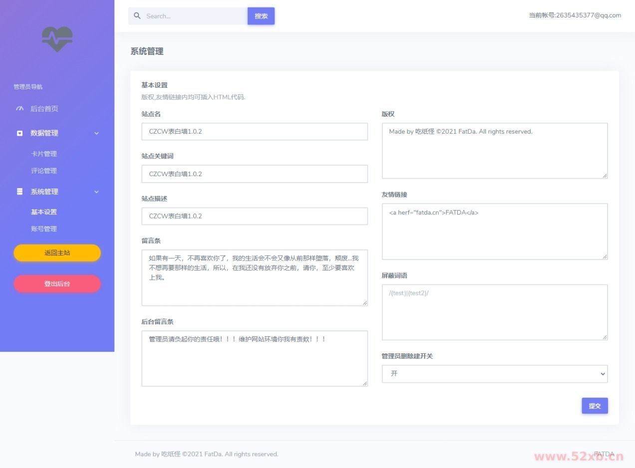This screenshot has width=635, height=468.
Task: Submit the form with 提交 button
Action: pos(594,406)
